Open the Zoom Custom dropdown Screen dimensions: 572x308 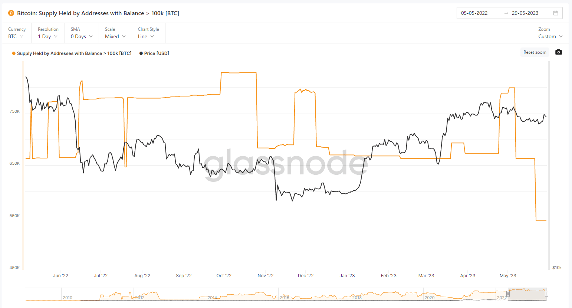550,33
